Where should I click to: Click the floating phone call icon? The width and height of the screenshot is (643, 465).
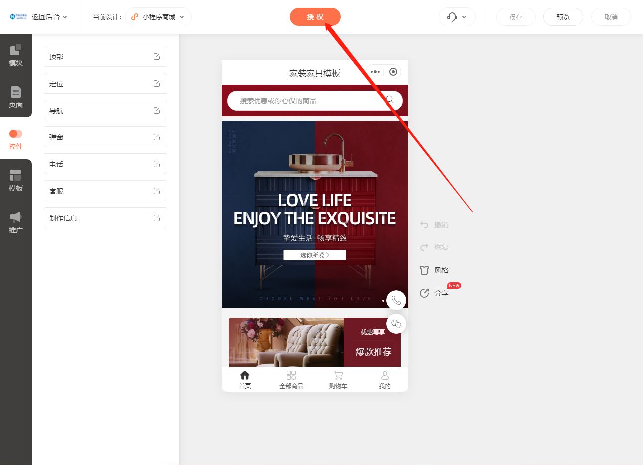[396, 300]
